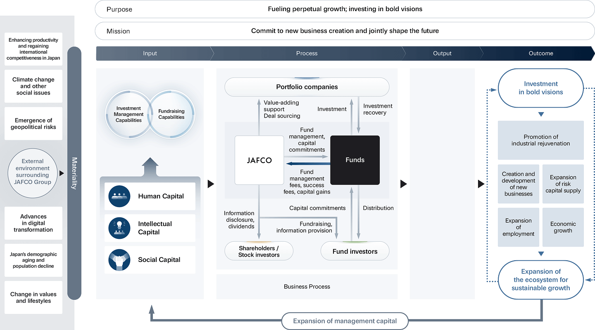Open the Outcome stage header
Screen dimensions: 595x330
[540, 53]
